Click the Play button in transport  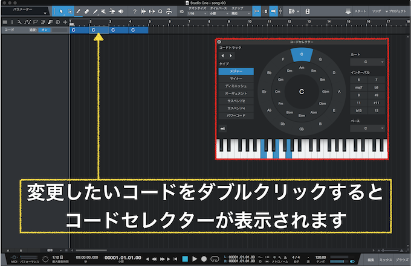(x=195, y=259)
